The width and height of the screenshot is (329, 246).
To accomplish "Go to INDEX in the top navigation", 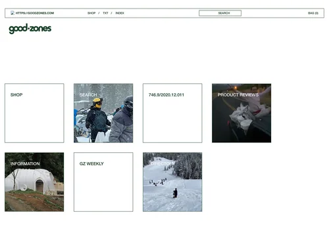I will (x=120, y=13).
